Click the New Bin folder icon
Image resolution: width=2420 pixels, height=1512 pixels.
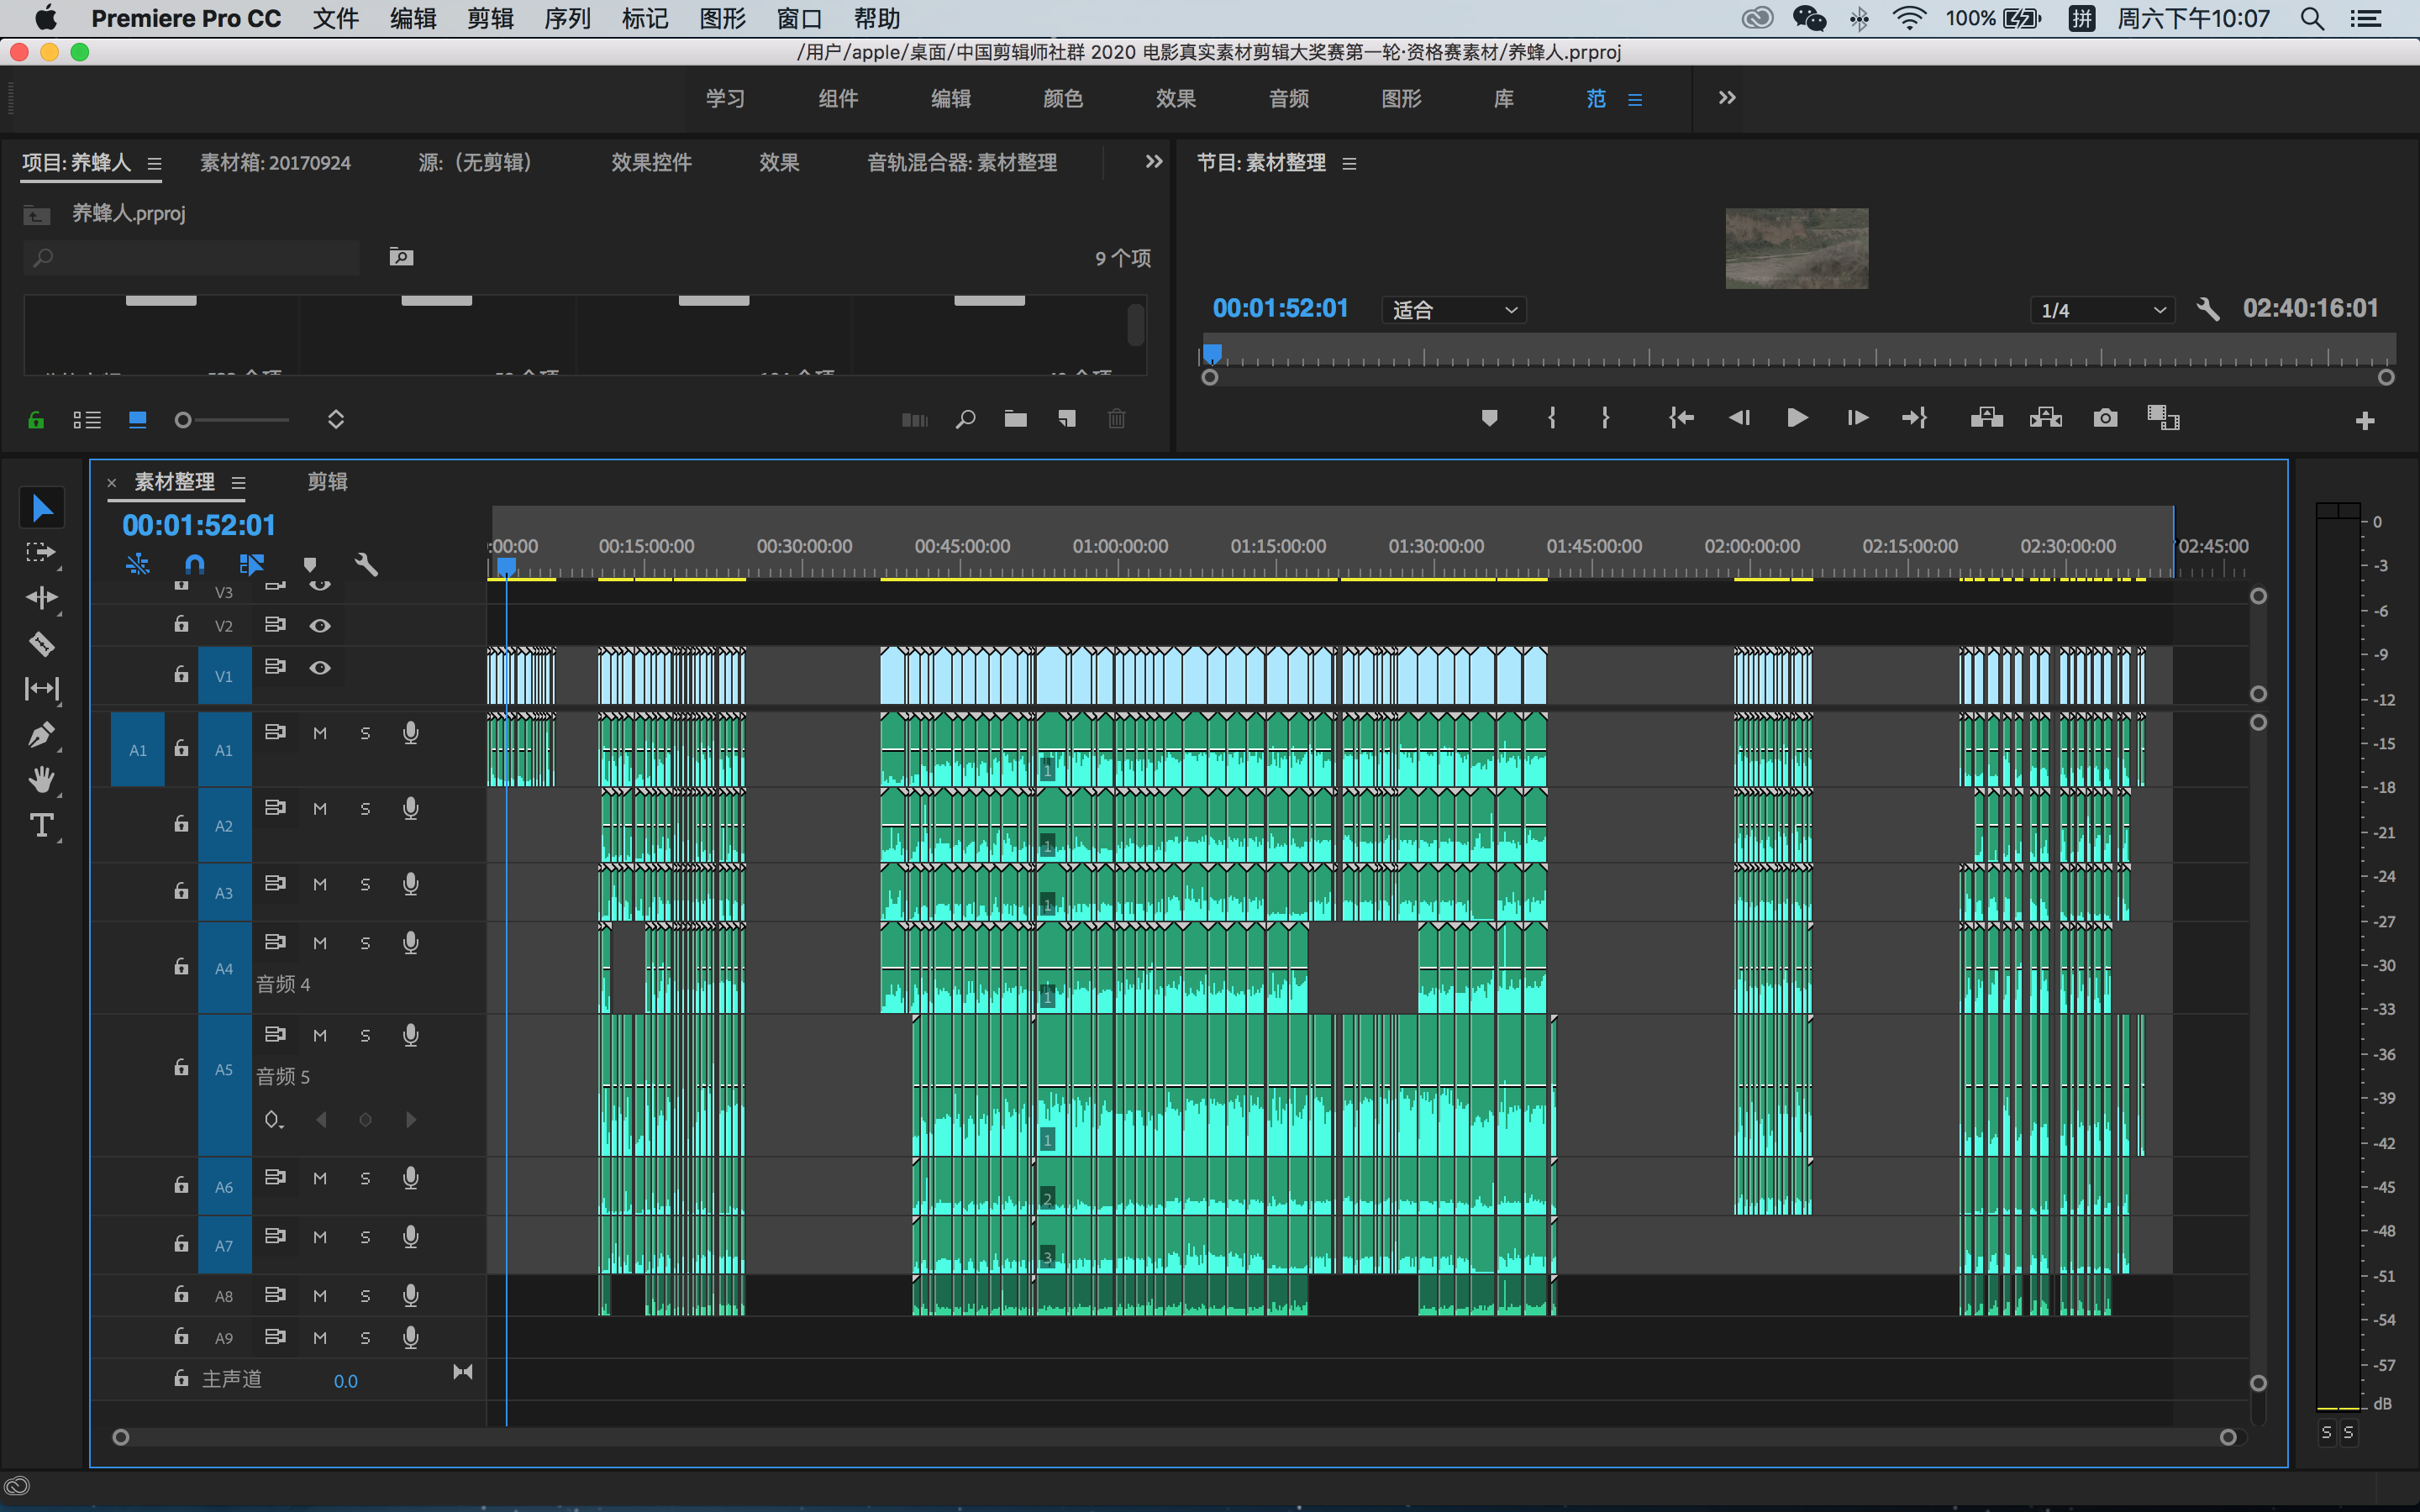coord(1015,419)
